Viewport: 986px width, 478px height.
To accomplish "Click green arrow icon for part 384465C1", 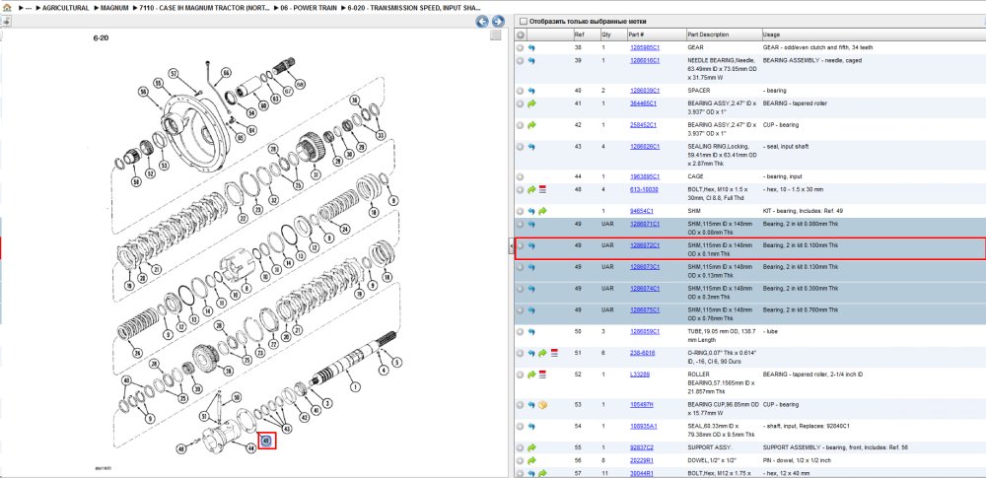I will point(531,103).
